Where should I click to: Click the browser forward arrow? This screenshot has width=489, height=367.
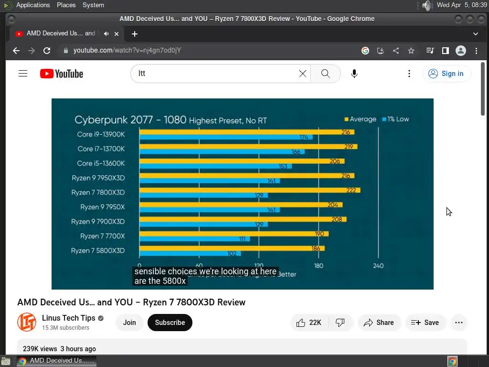click(x=32, y=51)
